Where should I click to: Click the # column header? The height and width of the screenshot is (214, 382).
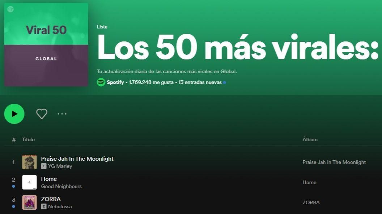pyautogui.click(x=14, y=139)
